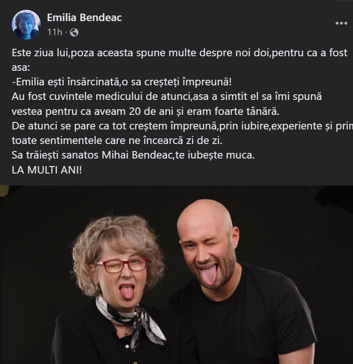Click the 11h post timestamp
Viewport: 353px width, 364px height.
tap(54, 32)
